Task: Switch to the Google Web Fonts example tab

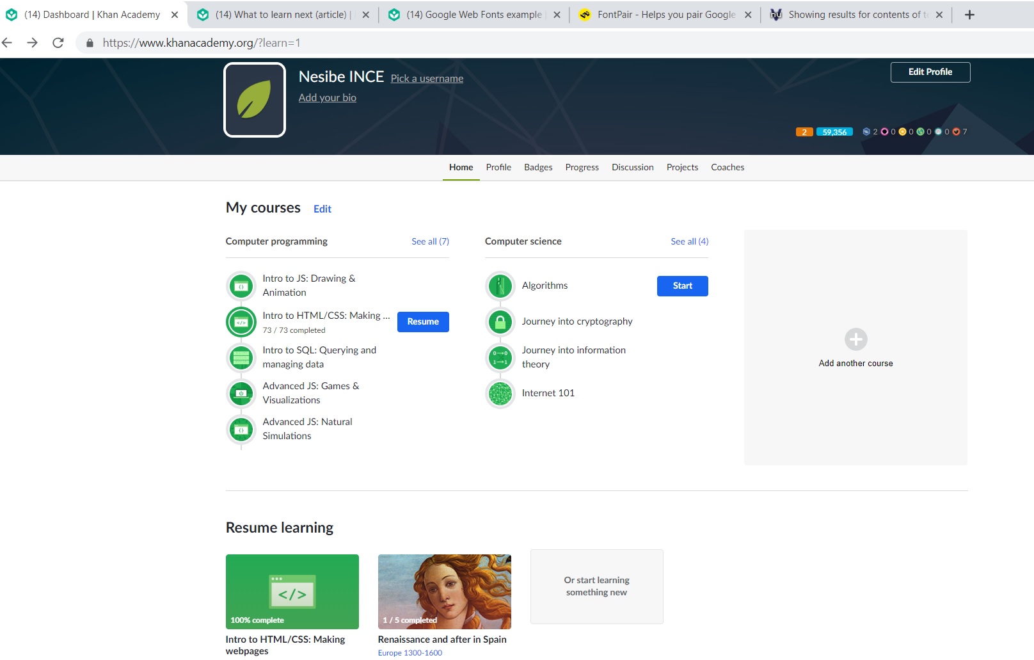Action: (474, 15)
